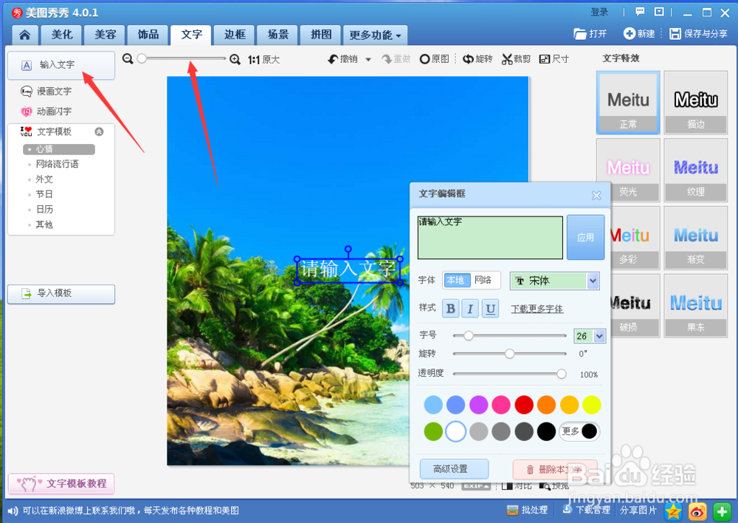Select 动画闪字 animated text option

click(x=46, y=112)
